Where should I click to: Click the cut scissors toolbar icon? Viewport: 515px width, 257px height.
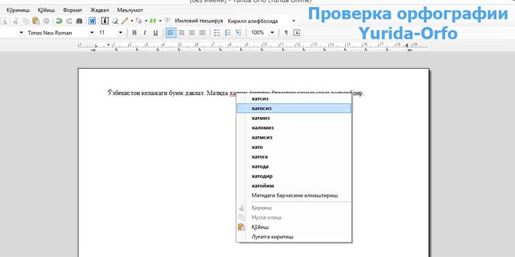15,21
